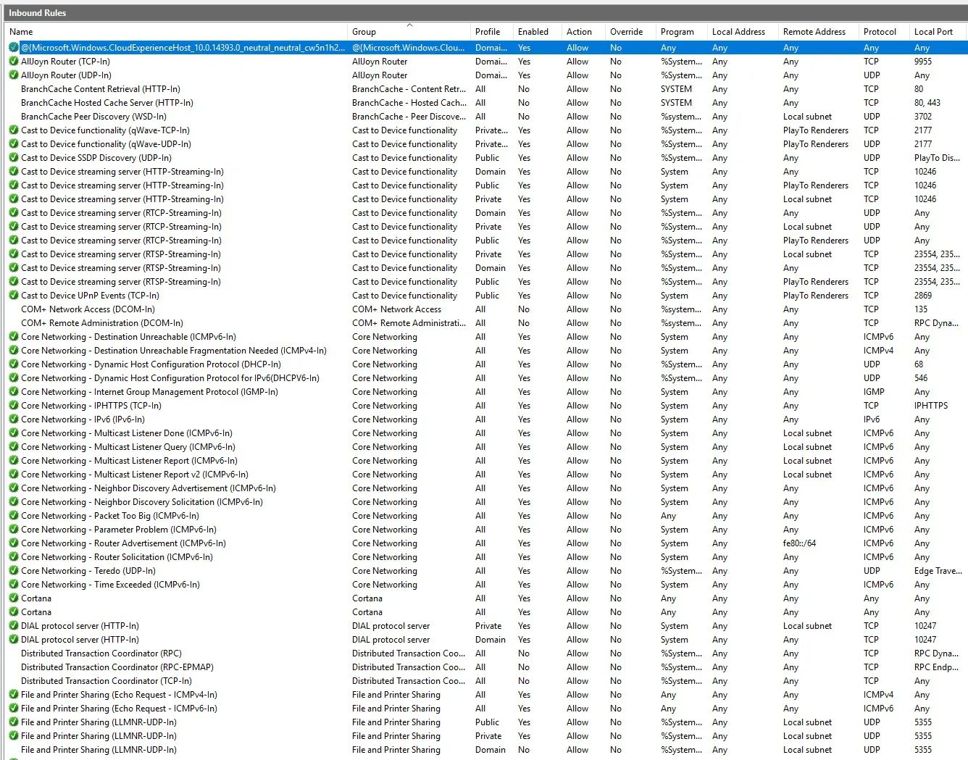Click the icon of Core Networking - Teredo (UDP-In)

(x=14, y=571)
